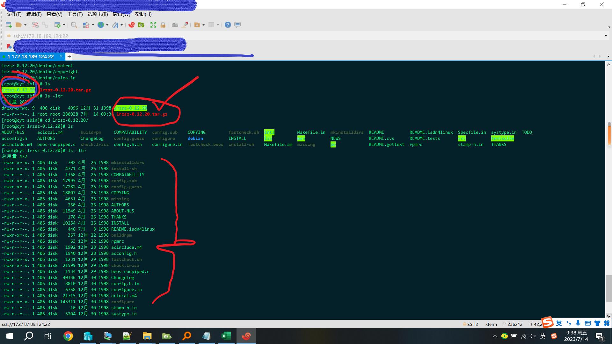Viewport: 612px width, 344px height.
Task: Open the 工具(T) menu
Action: 75,14
